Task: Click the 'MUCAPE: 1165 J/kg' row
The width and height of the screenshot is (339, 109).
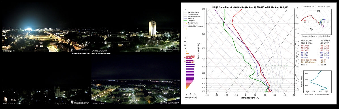Action: tap(315, 50)
